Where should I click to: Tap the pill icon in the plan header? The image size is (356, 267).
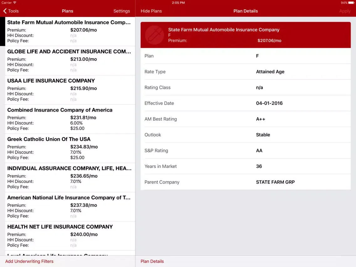154,35
